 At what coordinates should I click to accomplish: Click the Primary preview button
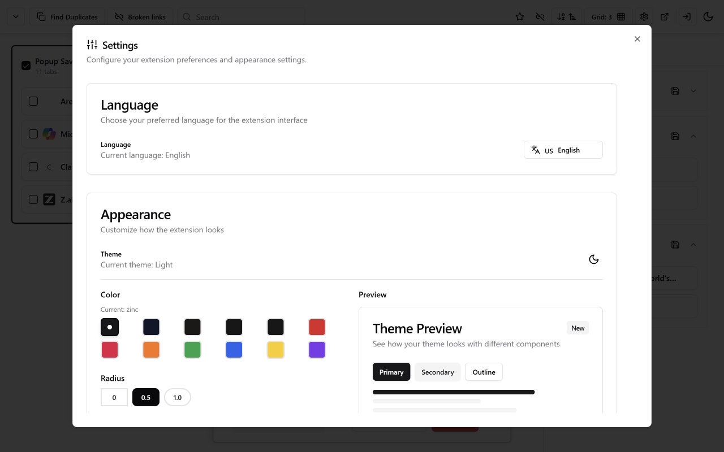click(x=391, y=372)
